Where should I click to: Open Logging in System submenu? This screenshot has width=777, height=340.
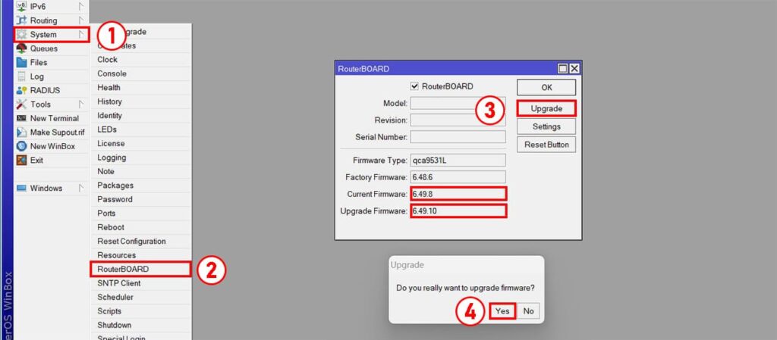click(140, 158)
